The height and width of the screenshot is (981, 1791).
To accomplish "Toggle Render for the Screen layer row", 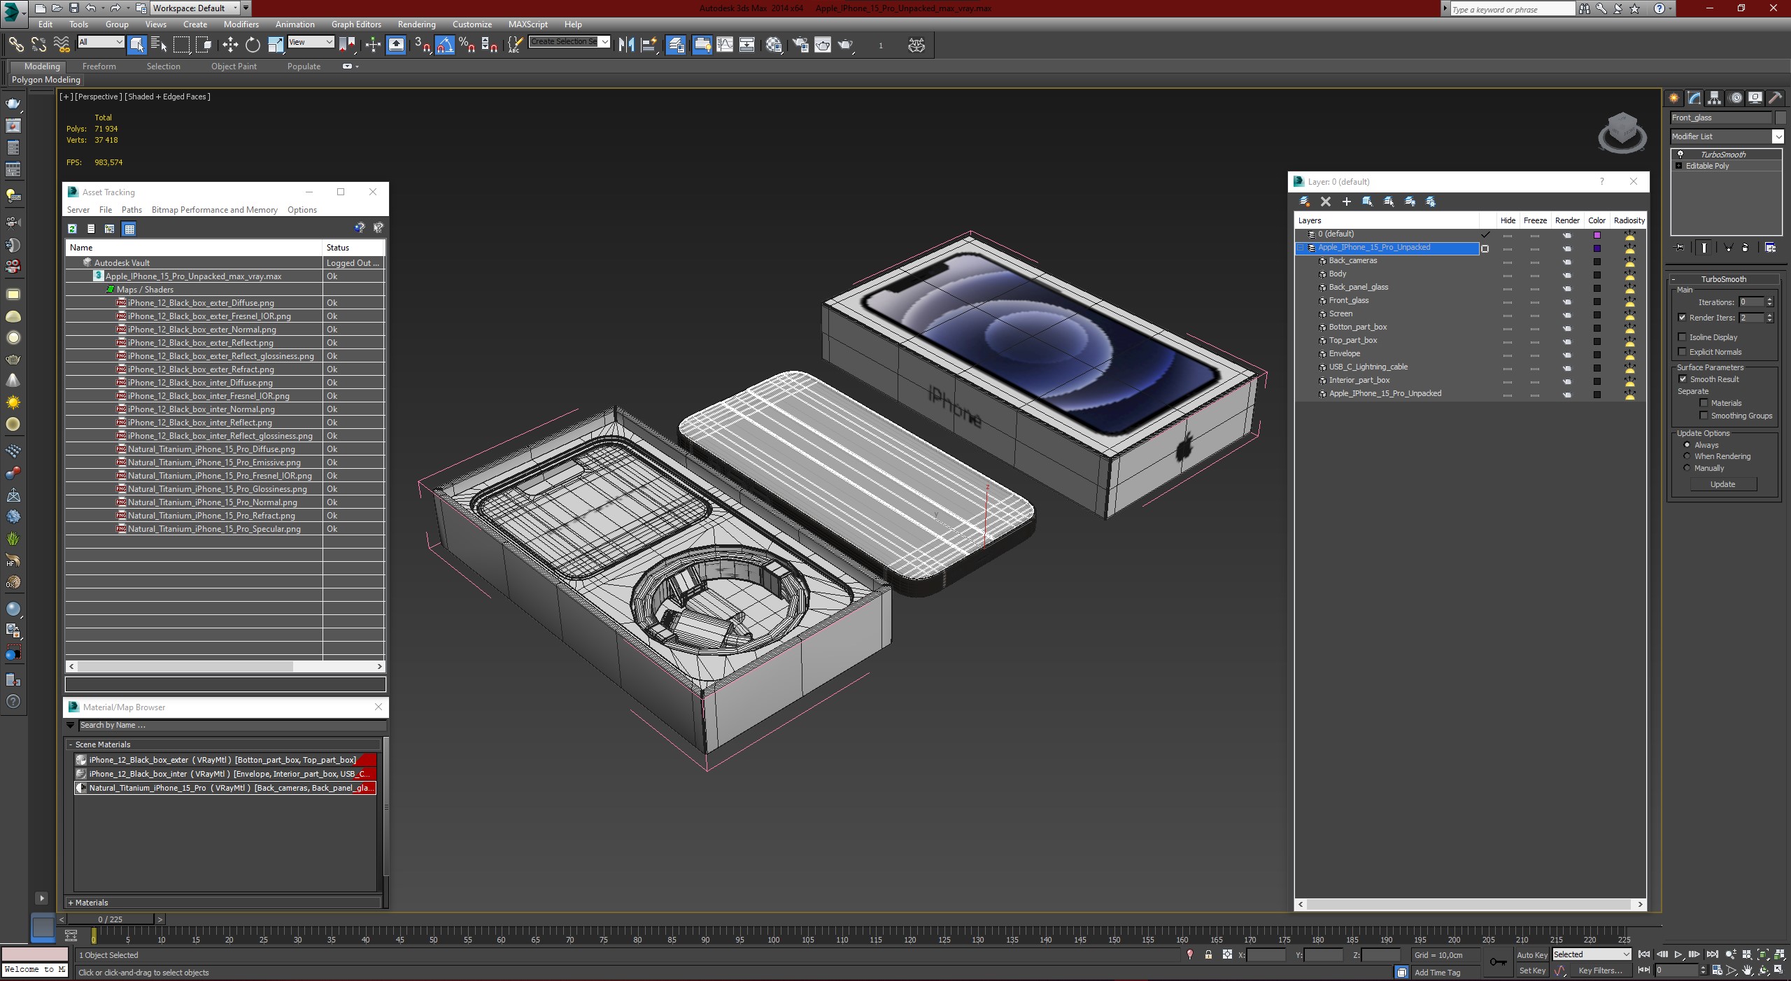I will coord(1567,314).
